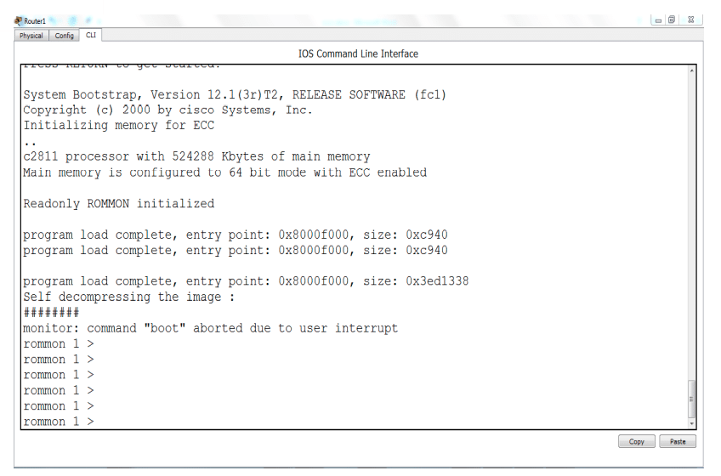This screenshot has height=476, width=721.
Task: Click the Copy button
Action: click(x=636, y=441)
